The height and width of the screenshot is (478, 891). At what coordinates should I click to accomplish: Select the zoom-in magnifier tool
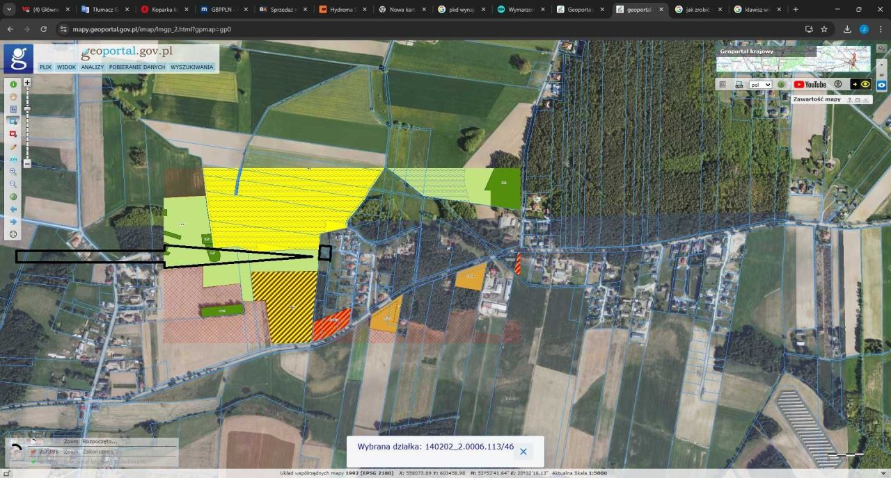tap(13, 172)
